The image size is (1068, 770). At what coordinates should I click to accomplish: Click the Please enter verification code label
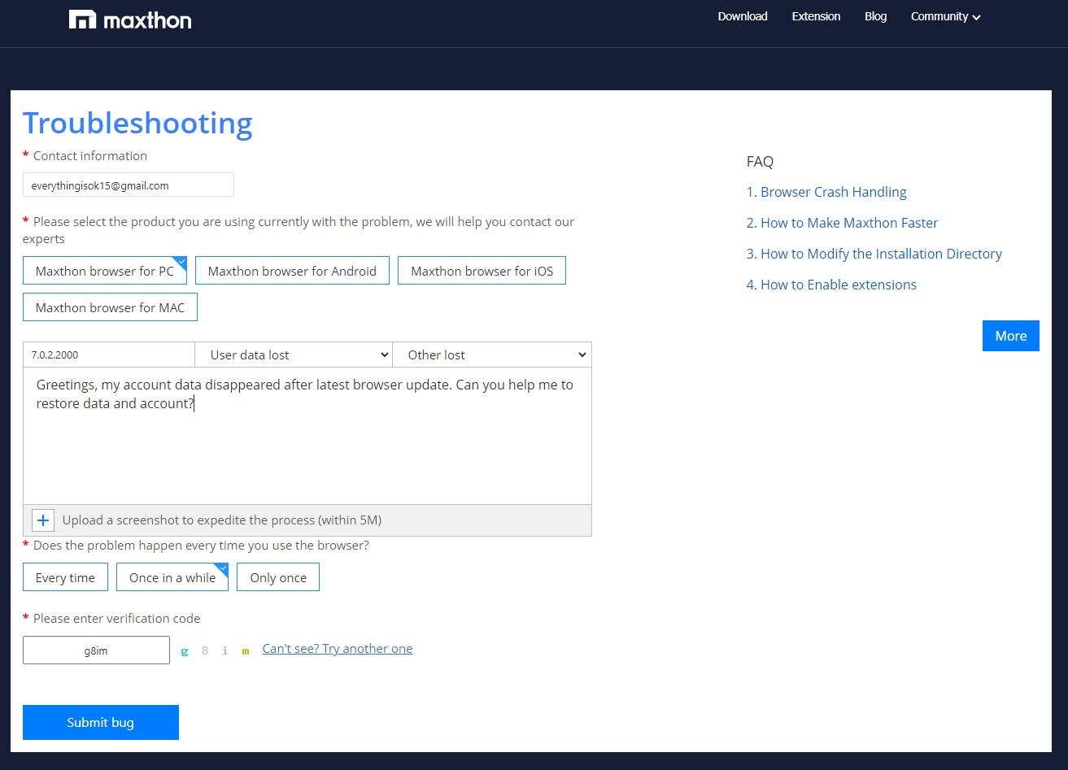pyautogui.click(x=116, y=618)
